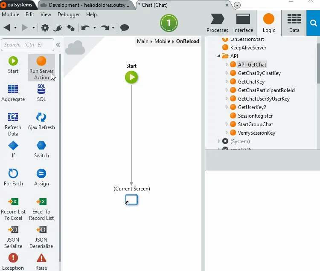This screenshot has width=320, height=271.
Task: Click the toolbox search field
Action: 28,45
